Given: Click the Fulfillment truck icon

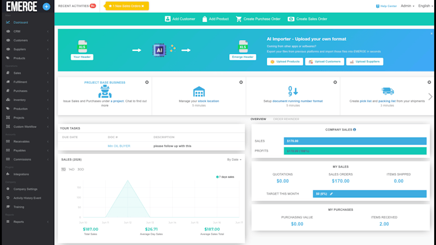Looking at the screenshot, I should pos(8,82).
